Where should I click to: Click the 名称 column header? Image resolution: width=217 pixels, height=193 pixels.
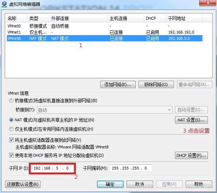point(16,18)
